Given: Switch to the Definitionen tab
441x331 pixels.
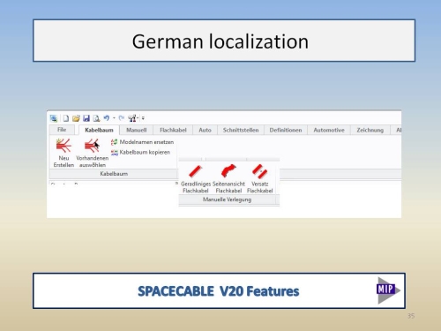Looking at the screenshot, I should click(x=286, y=130).
